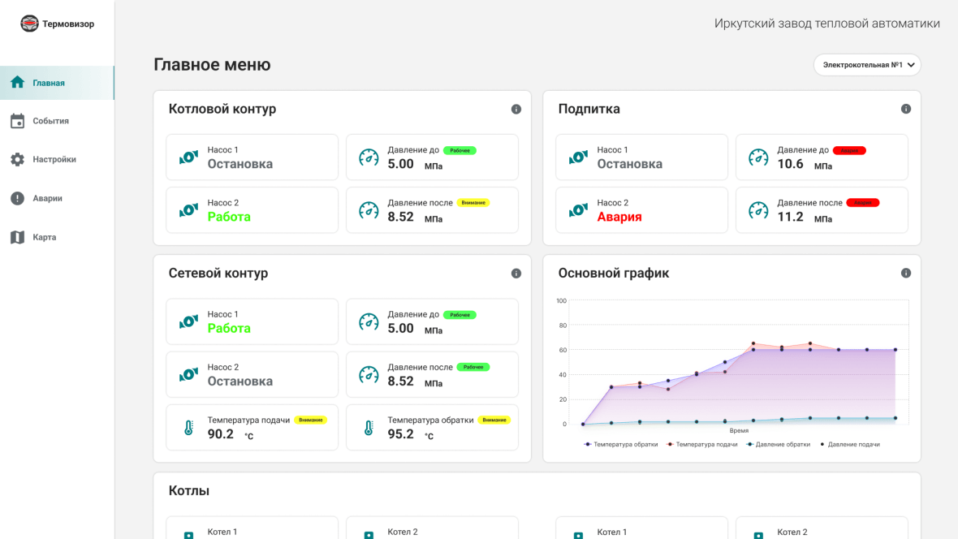This screenshot has width=958, height=539.
Task: Select Насос 2 Авария card in Подпитка
Action: pyautogui.click(x=641, y=210)
